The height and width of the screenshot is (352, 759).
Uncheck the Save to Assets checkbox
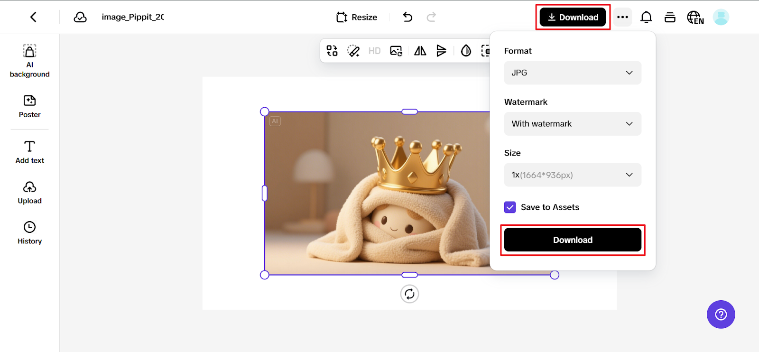coord(510,207)
